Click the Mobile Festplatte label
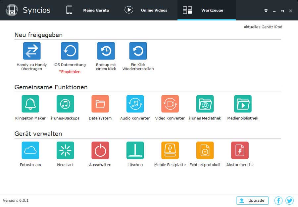 170,165
